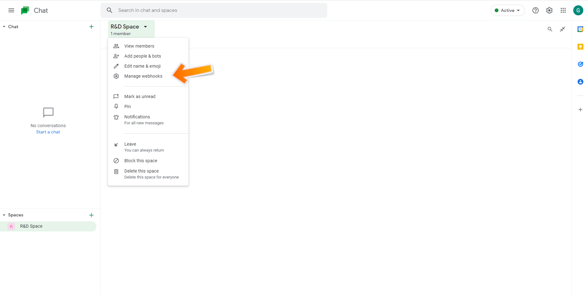Viewport: 588px width, 295px height.
Task: Select Manage webhooks from the menu
Action: pos(143,76)
